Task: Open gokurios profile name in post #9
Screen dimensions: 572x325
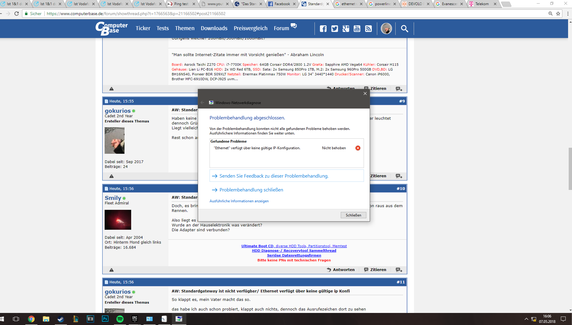Action: pyautogui.click(x=118, y=111)
